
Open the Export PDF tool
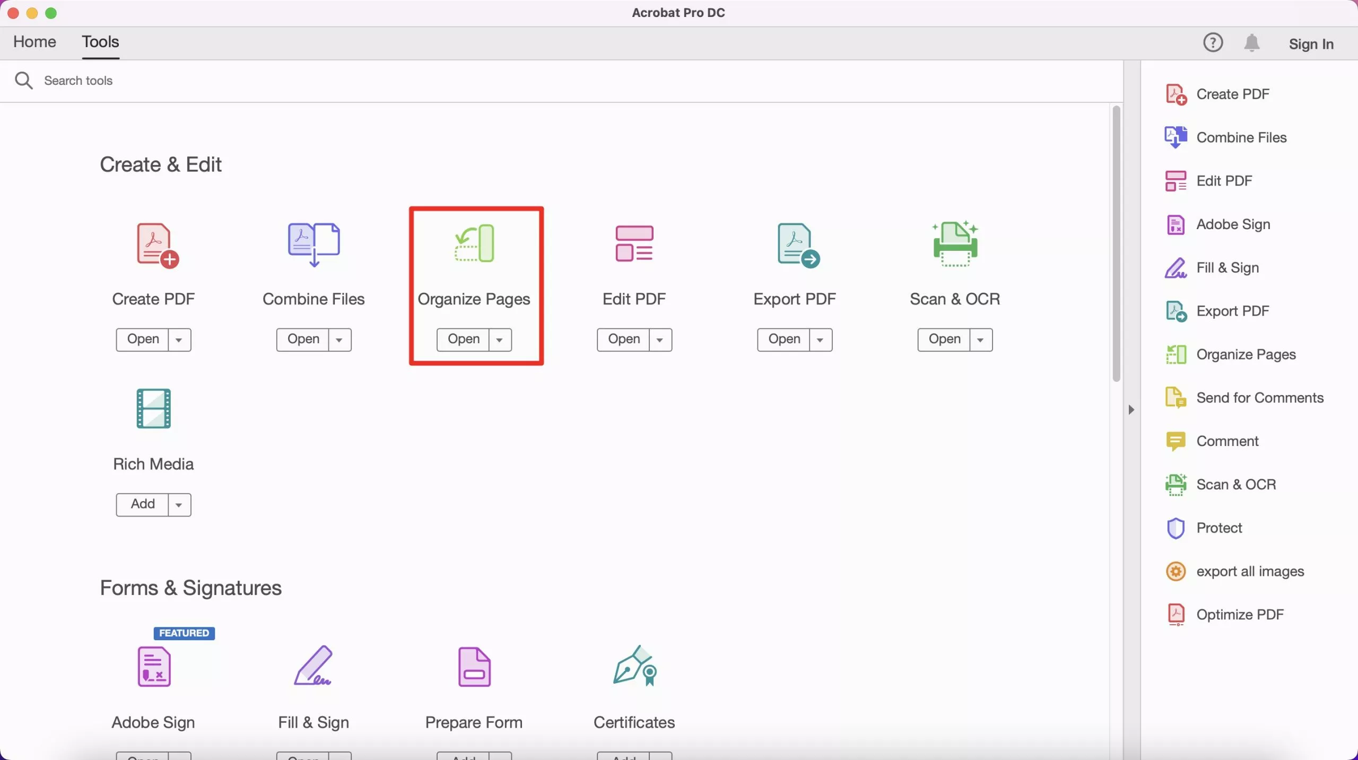(x=785, y=338)
